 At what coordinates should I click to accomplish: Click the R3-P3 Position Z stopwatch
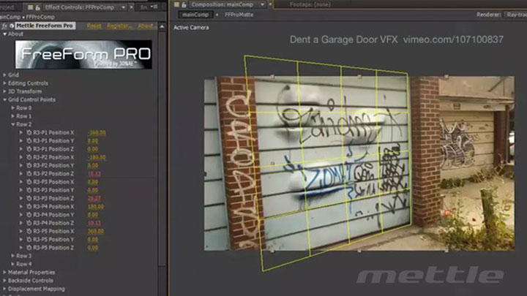29,198
